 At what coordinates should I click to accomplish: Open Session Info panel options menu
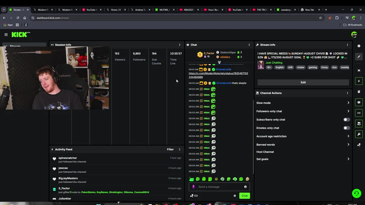179,45
